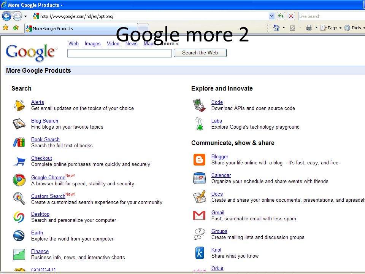Image resolution: width=365 pixels, height=274 pixels.
Task: Click the Calendar icon
Action: tap(200, 178)
